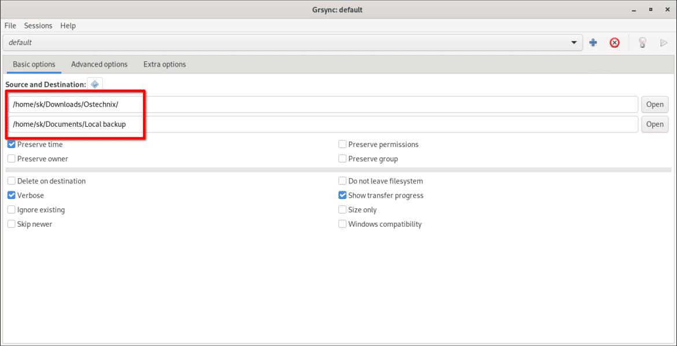Image resolution: width=677 pixels, height=346 pixels.
Task: Open the sessions dropdown list
Action: 573,42
